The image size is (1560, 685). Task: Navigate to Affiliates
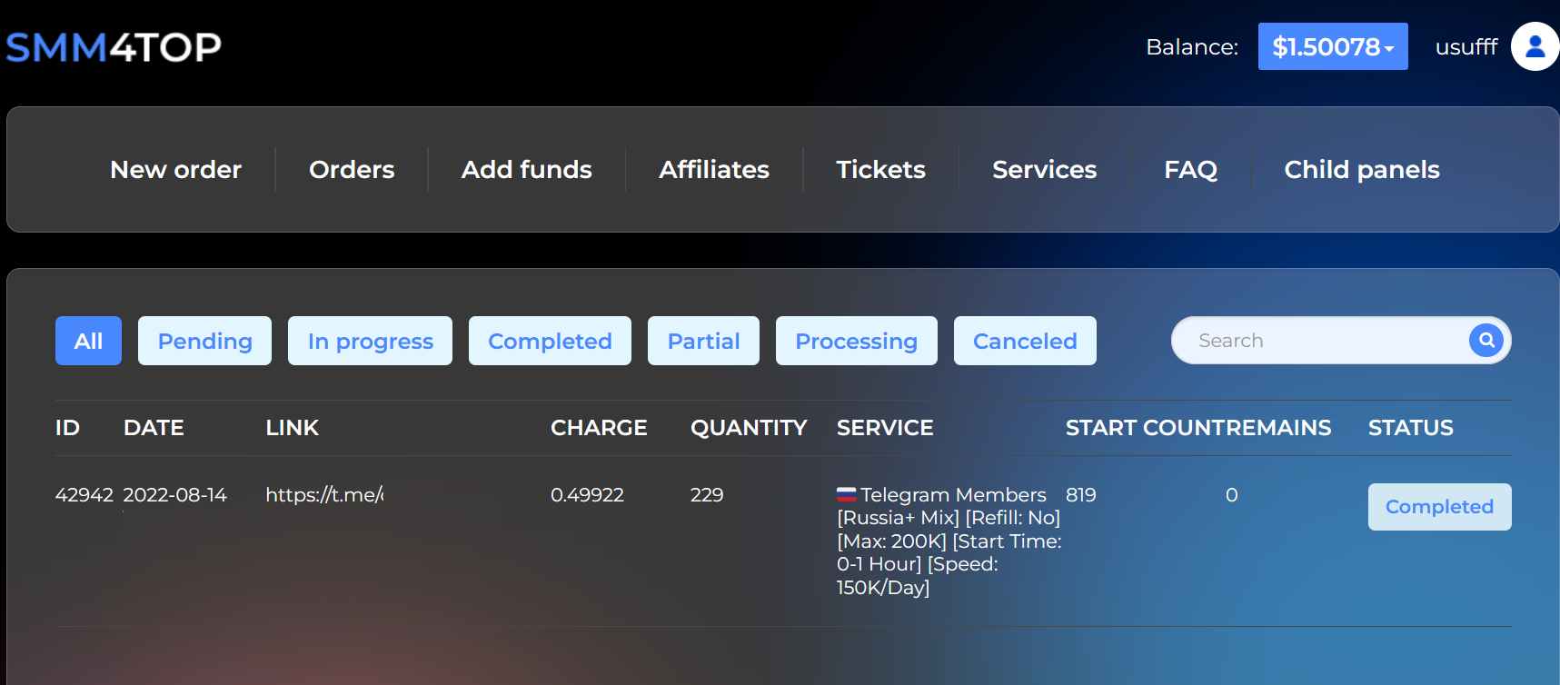pos(714,170)
